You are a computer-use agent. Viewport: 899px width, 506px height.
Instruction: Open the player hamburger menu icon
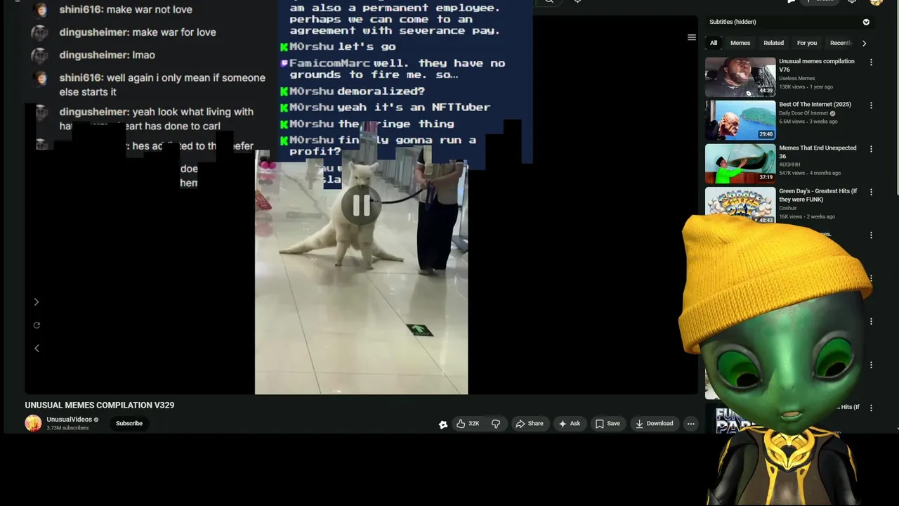pyautogui.click(x=692, y=37)
